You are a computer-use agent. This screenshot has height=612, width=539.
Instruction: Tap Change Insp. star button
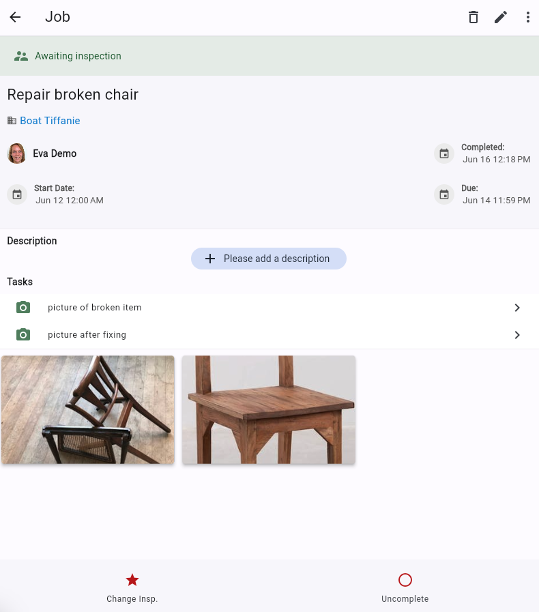tap(132, 587)
